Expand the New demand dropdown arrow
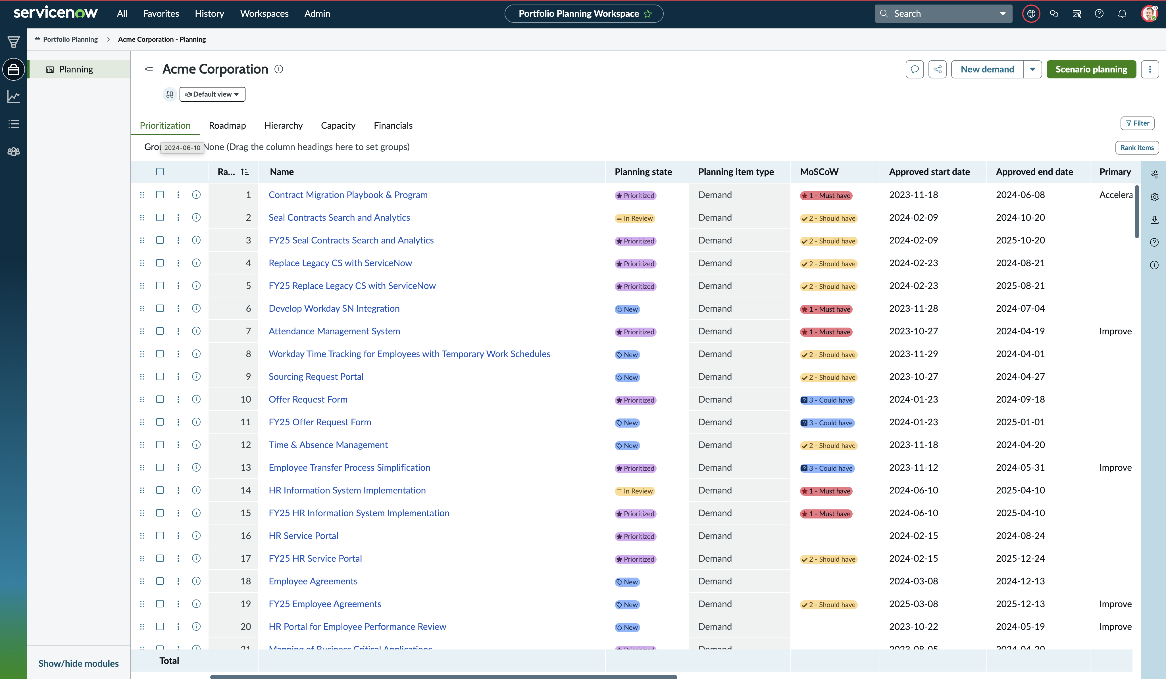This screenshot has height=679, width=1166. pos(1033,69)
